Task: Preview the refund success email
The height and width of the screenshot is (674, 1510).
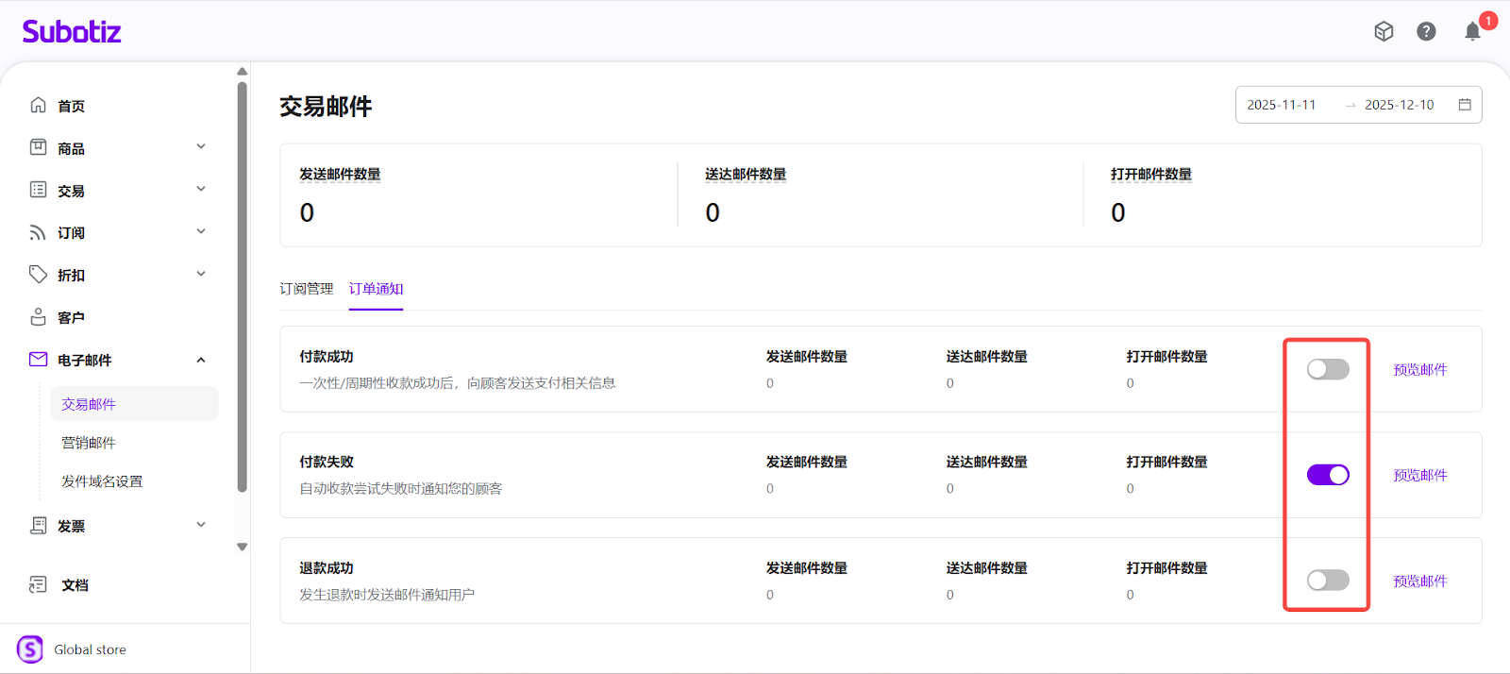Action: (x=1419, y=581)
